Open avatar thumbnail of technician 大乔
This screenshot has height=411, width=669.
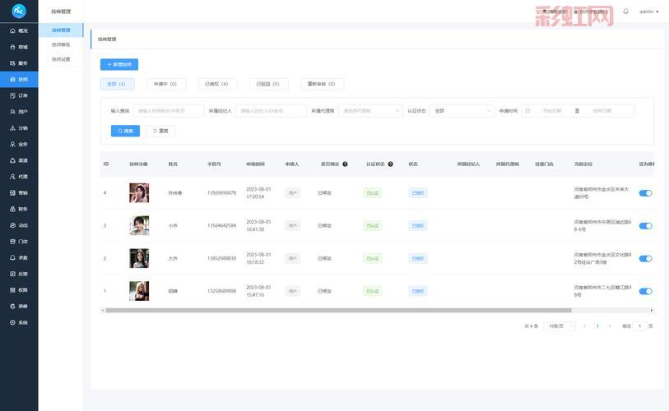[x=139, y=259]
